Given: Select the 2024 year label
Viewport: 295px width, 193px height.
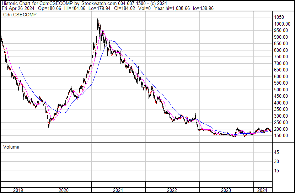Looking at the screenshot, I should pos(262,190).
